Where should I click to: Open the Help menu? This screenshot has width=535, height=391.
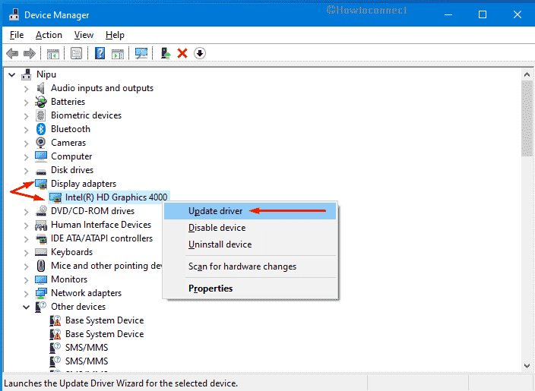(x=115, y=35)
